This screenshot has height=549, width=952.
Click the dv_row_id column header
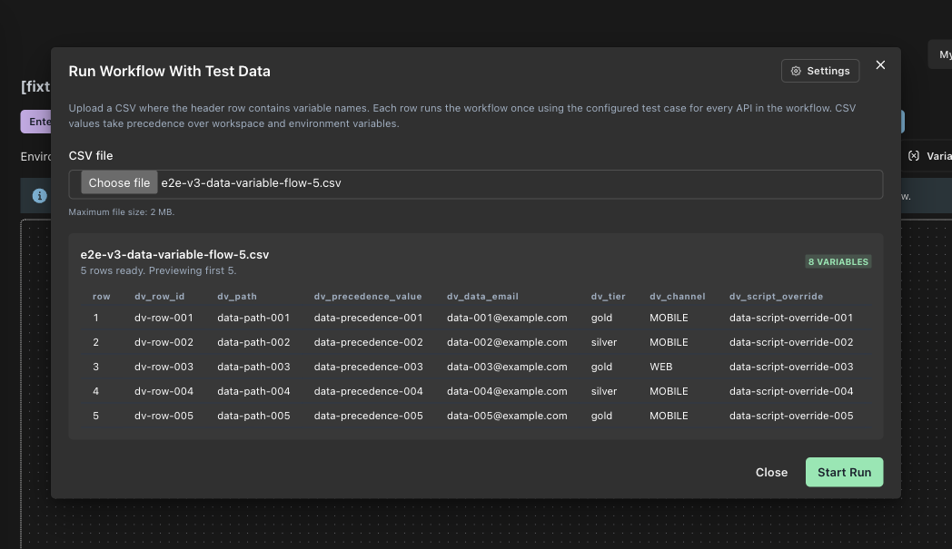pos(159,296)
